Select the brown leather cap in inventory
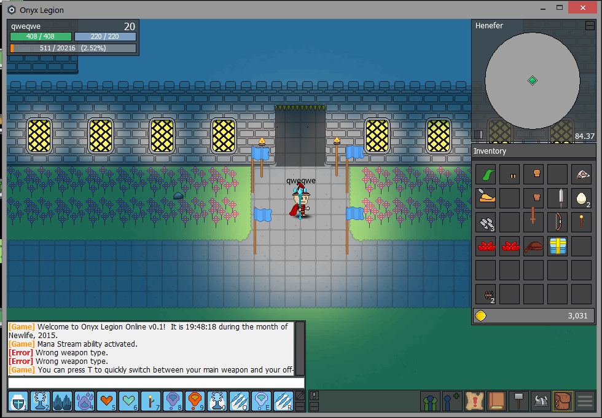Screen dimensions: 602x418 click(534, 246)
